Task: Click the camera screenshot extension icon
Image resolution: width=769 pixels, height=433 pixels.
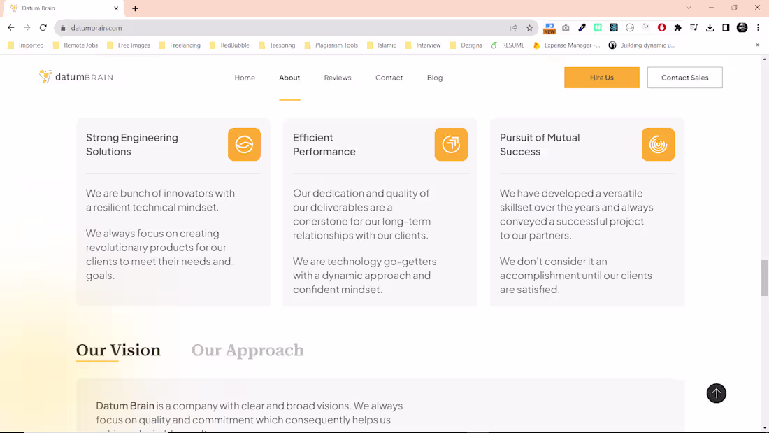Action: click(x=566, y=28)
